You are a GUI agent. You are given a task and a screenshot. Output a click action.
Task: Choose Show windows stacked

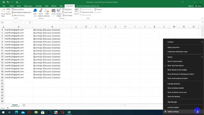click(184, 88)
